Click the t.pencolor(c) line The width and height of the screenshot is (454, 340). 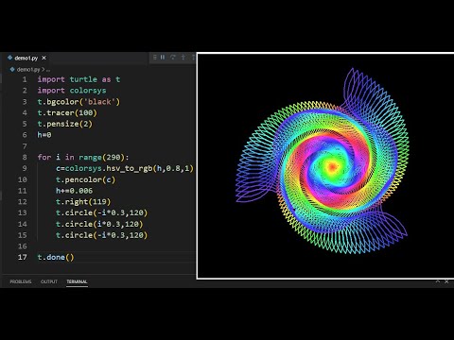86,179
